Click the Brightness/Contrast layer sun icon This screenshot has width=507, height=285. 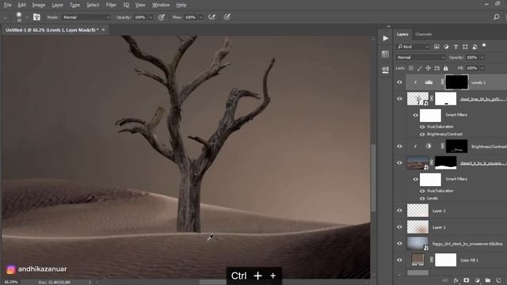(429, 146)
